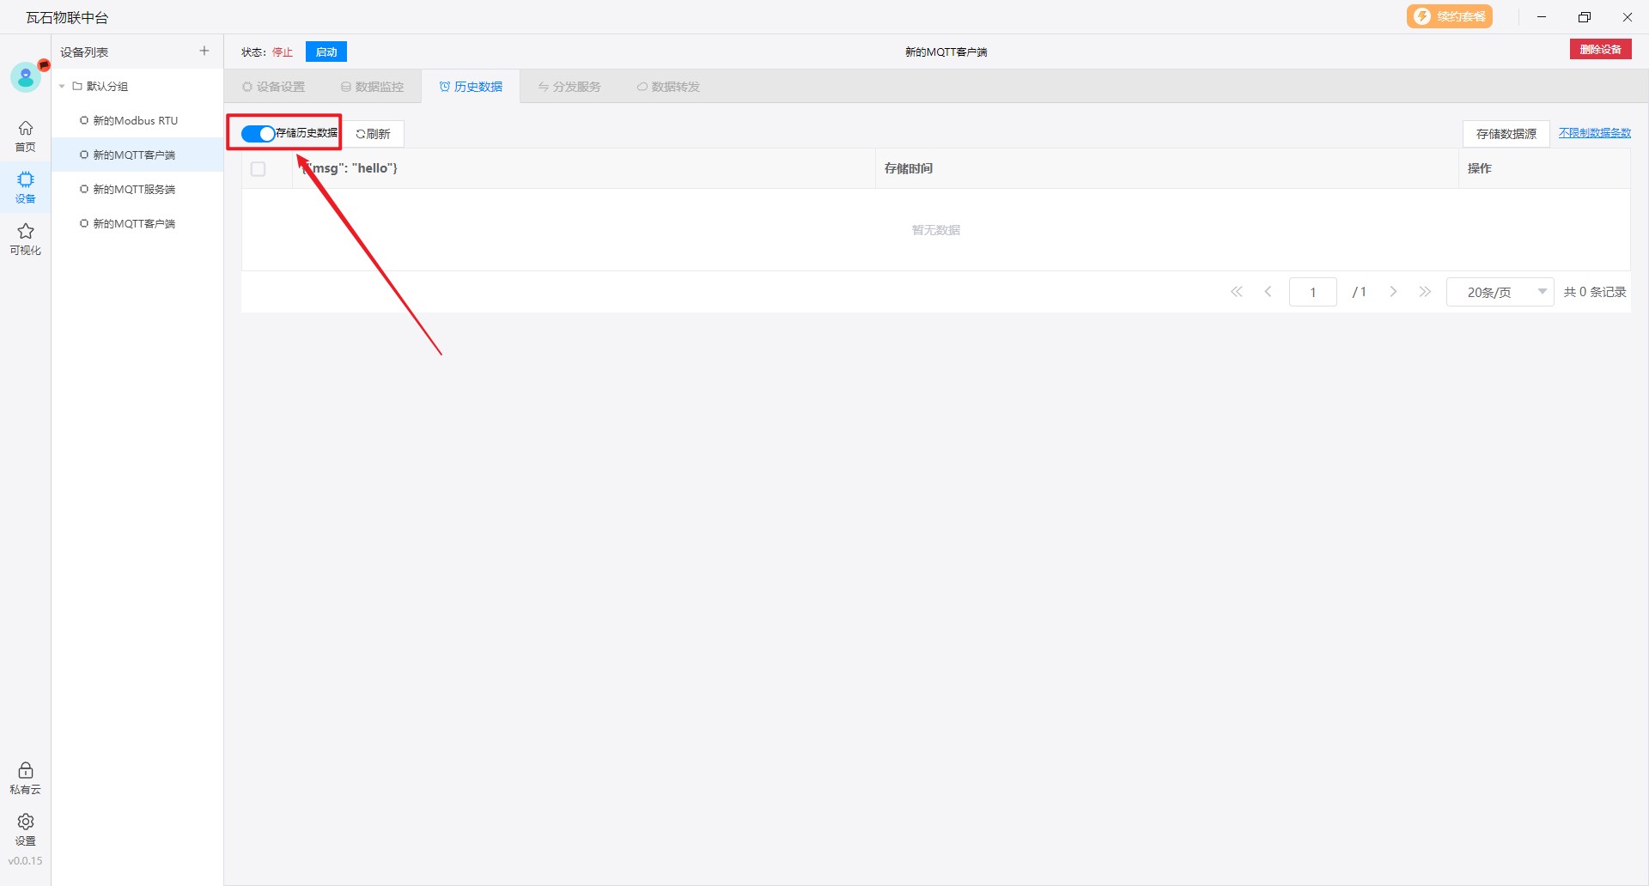Select the 设备 device icon in sidebar
1649x886 pixels.
tap(26, 186)
